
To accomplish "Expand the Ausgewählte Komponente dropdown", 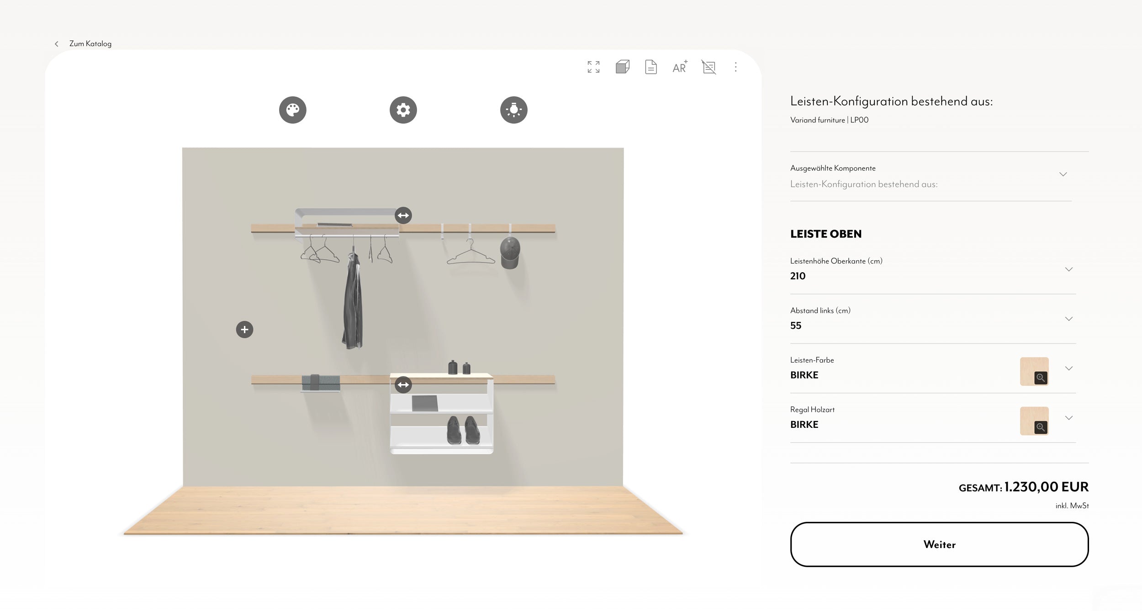I will (1063, 174).
